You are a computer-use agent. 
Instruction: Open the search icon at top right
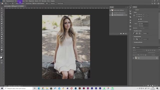152,3
